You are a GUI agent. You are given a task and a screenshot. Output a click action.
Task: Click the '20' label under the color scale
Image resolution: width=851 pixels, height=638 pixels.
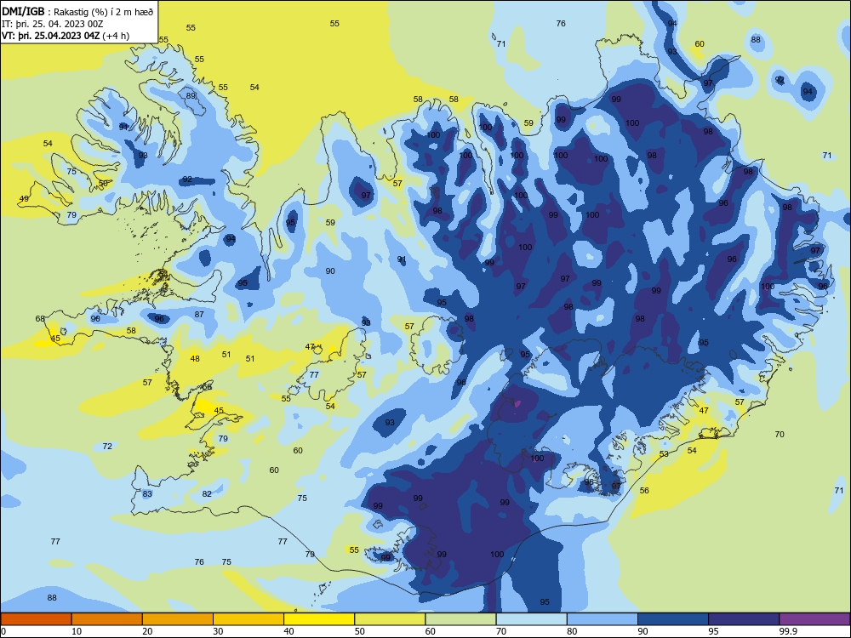point(147,631)
